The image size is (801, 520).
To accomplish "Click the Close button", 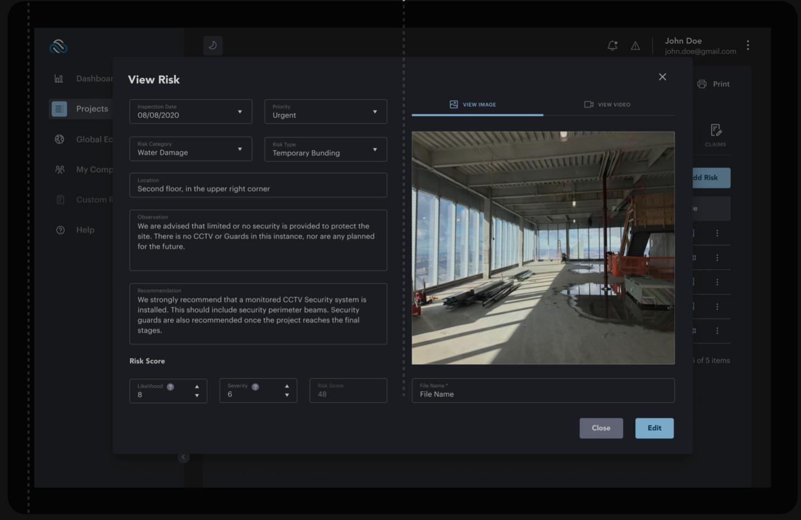I will pos(601,428).
